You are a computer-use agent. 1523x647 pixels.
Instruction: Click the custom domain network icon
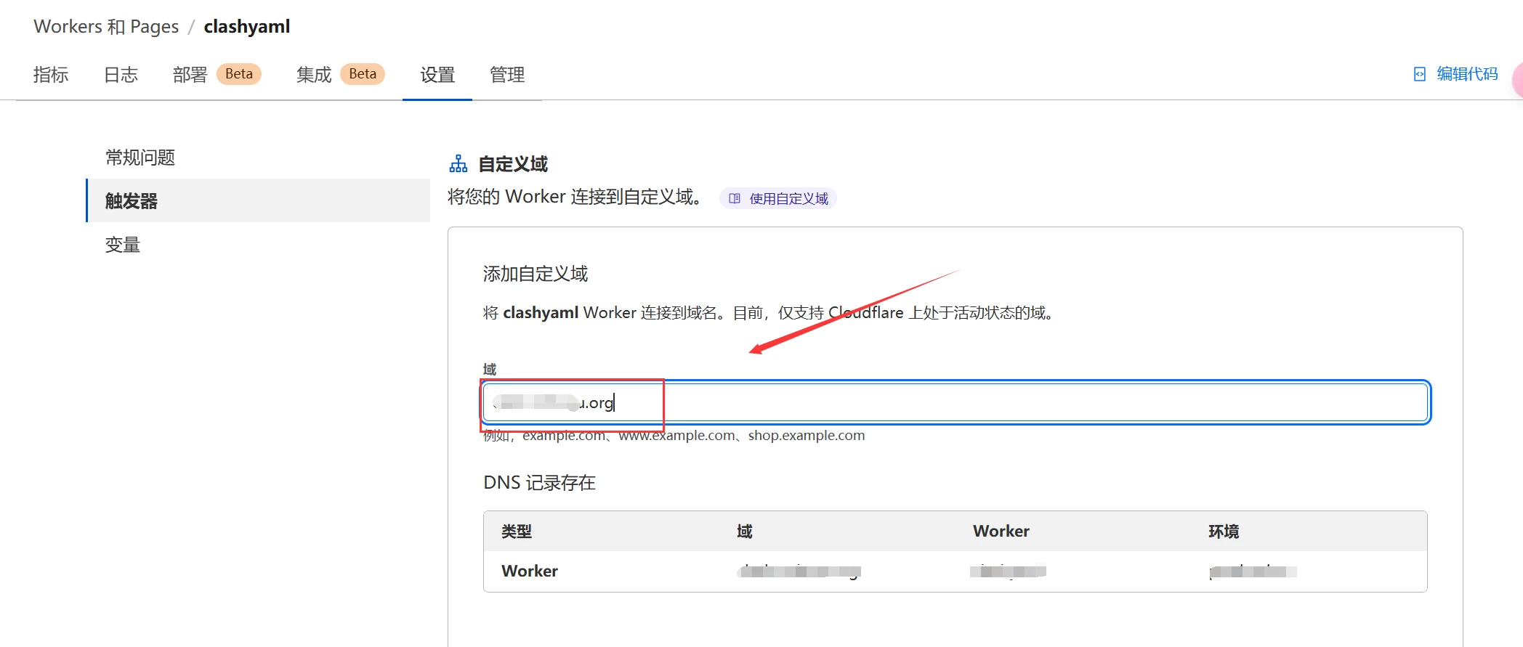(x=458, y=164)
